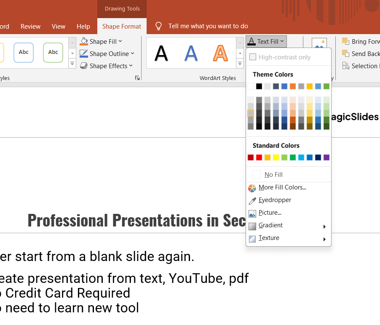Viewport: 380px width, 325px height.
Task: Select the blue WordArt style A
Action: coord(191,53)
